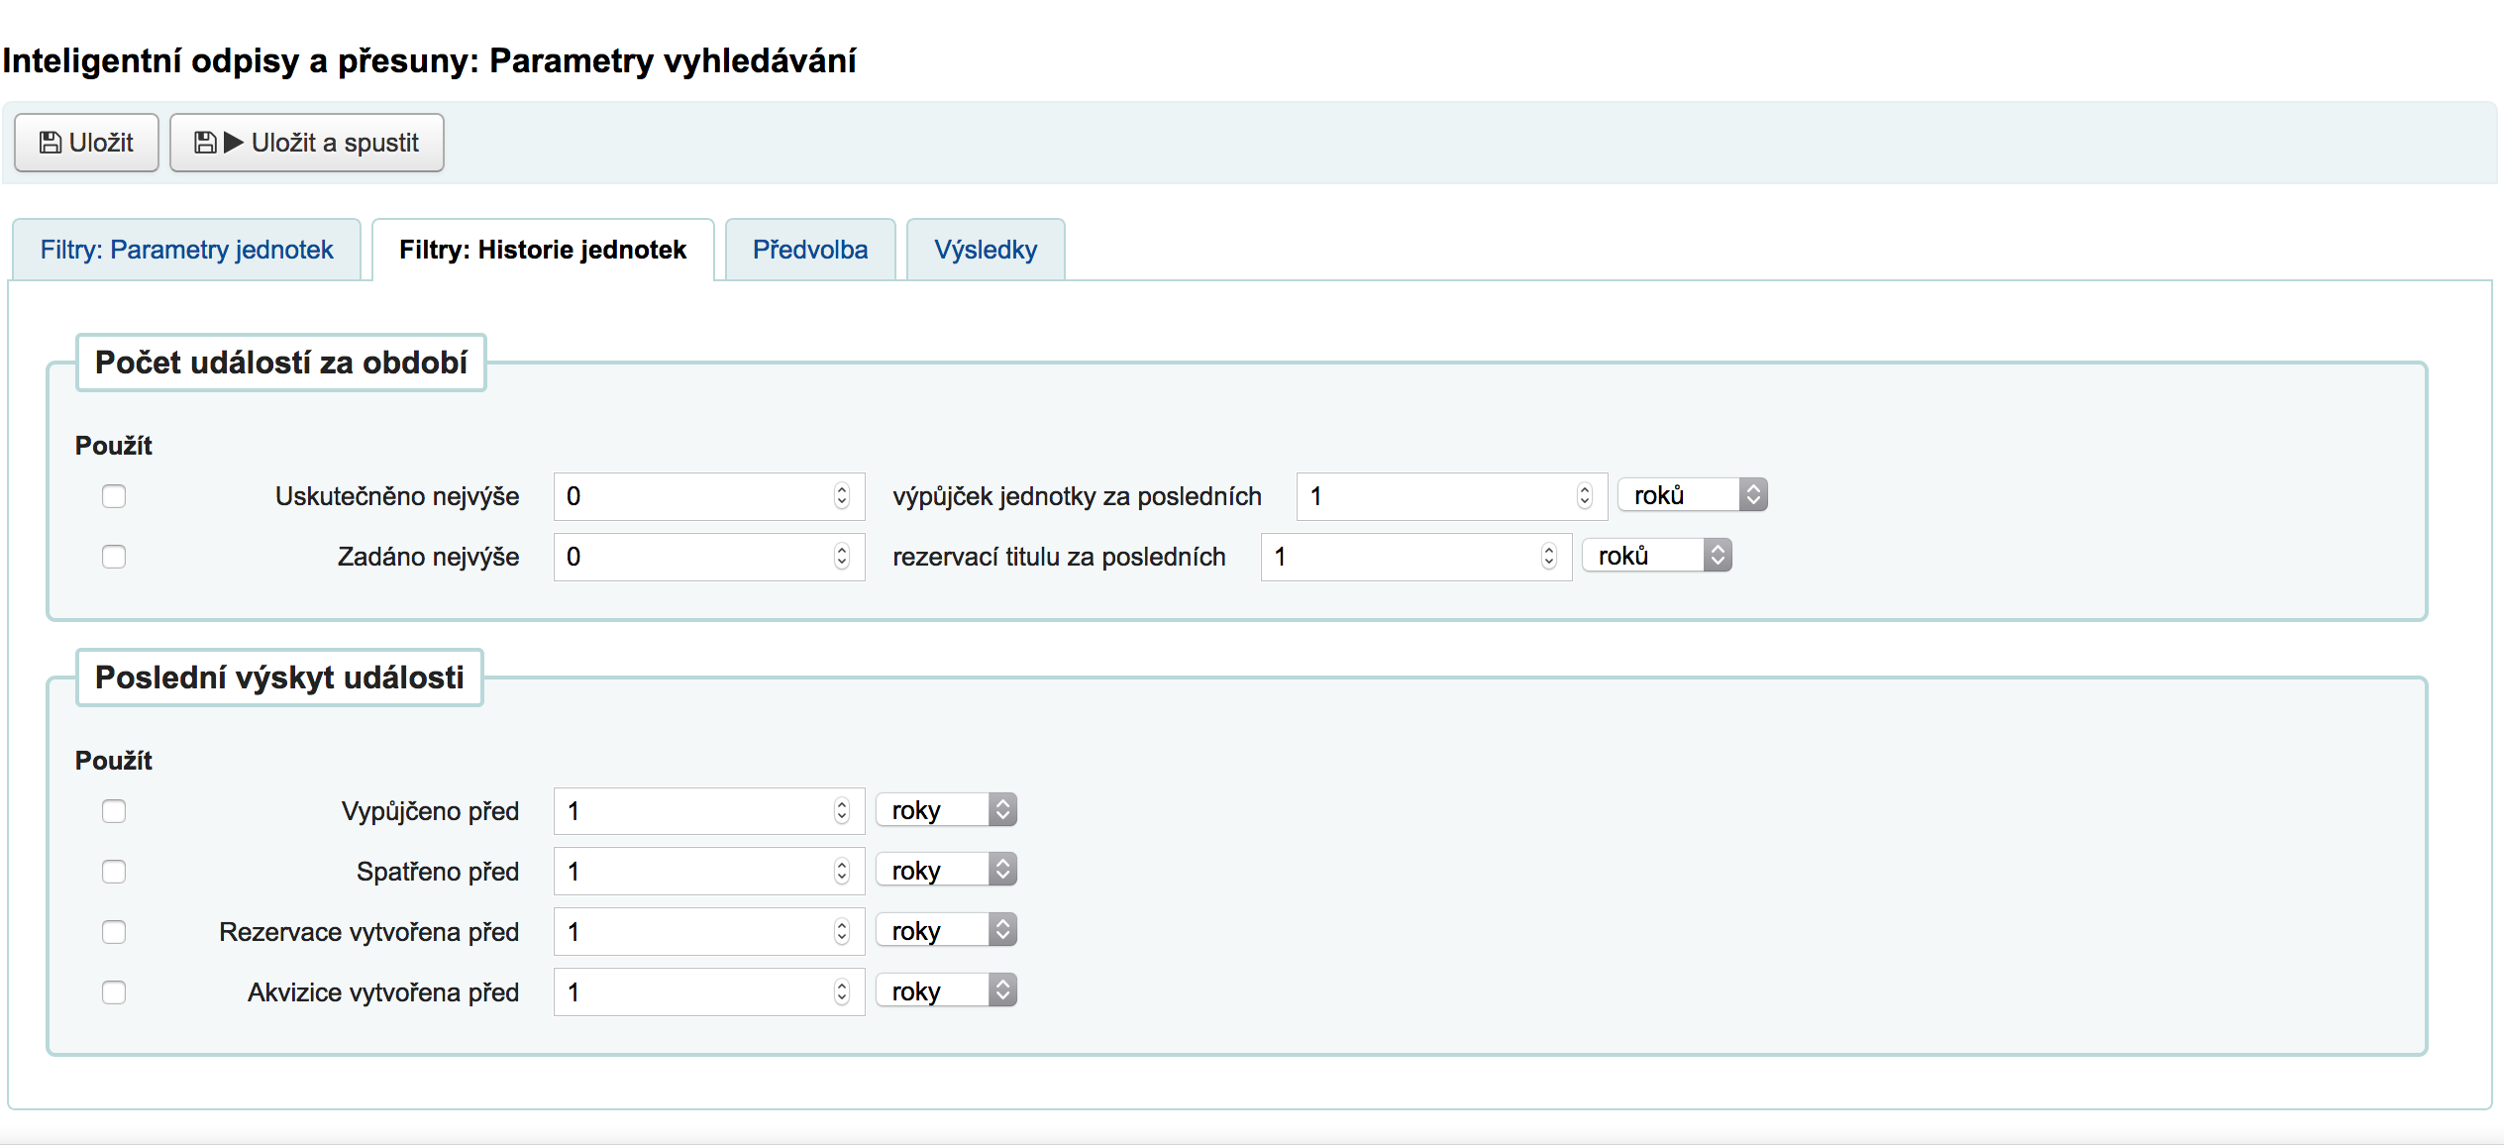Open the roků dropdown for rezervací titulu
The width and height of the screenshot is (2504, 1145).
click(1657, 556)
